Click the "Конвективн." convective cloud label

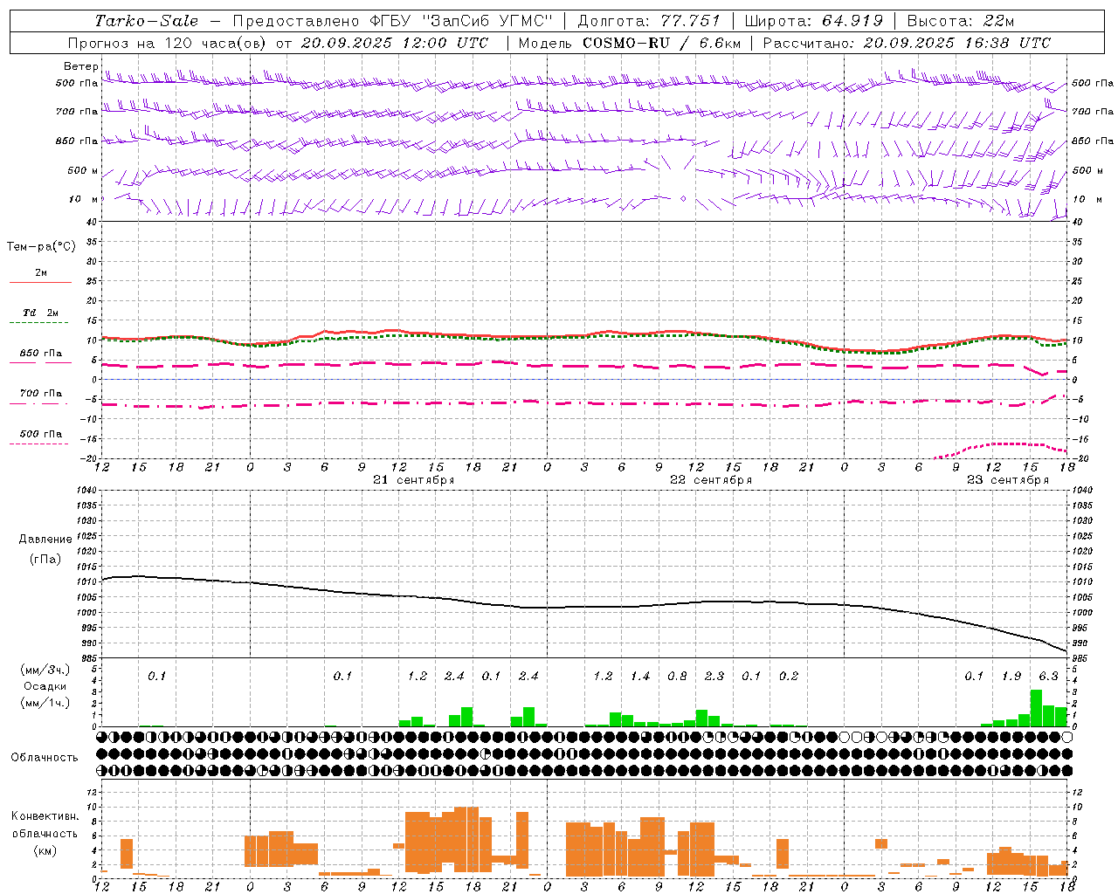click(x=45, y=816)
